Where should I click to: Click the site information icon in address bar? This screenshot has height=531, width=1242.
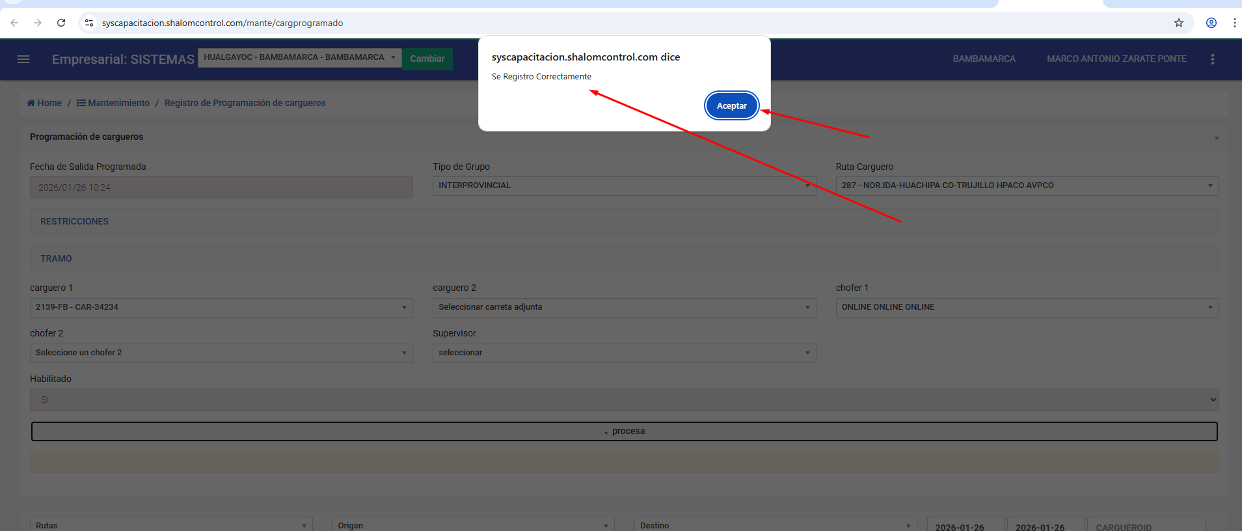[89, 23]
